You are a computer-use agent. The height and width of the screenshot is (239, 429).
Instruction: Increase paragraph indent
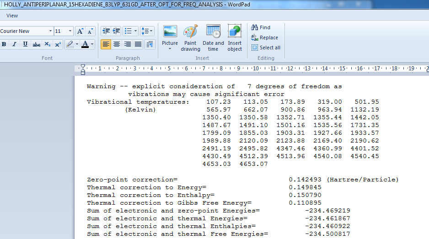point(116,31)
